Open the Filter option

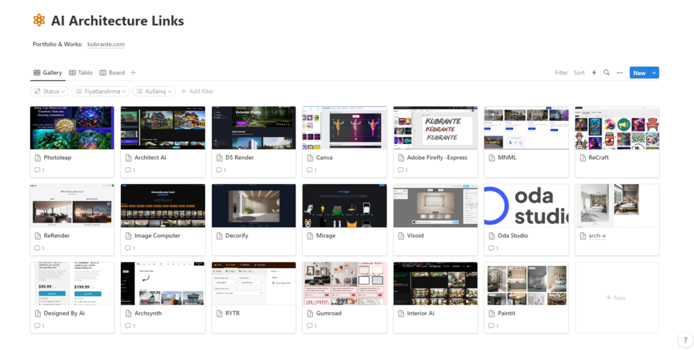click(x=561, y=73)
